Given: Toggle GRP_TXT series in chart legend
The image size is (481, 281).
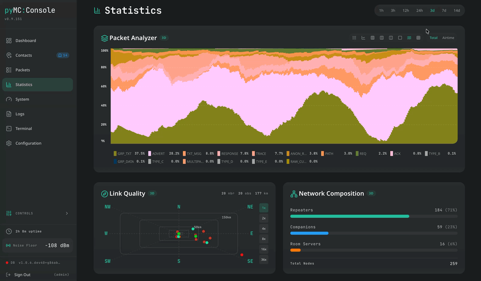Looking at the screenshot, I should 124,154.
